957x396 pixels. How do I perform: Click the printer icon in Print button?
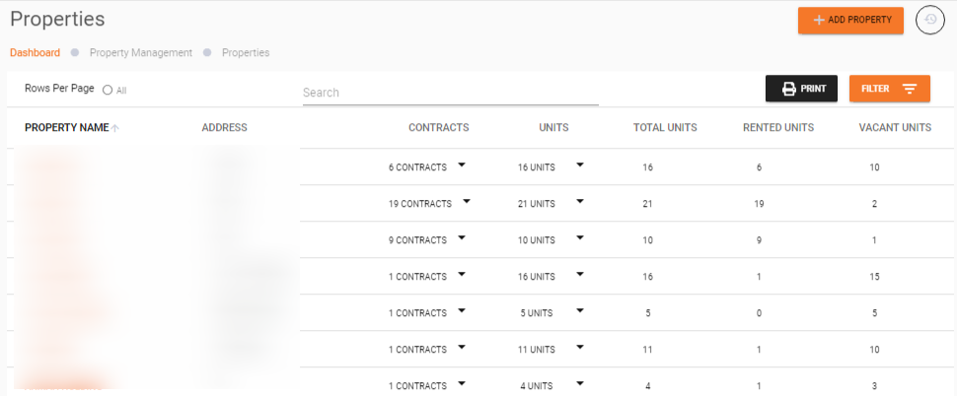pyautogui.click(x=788, y=89)
